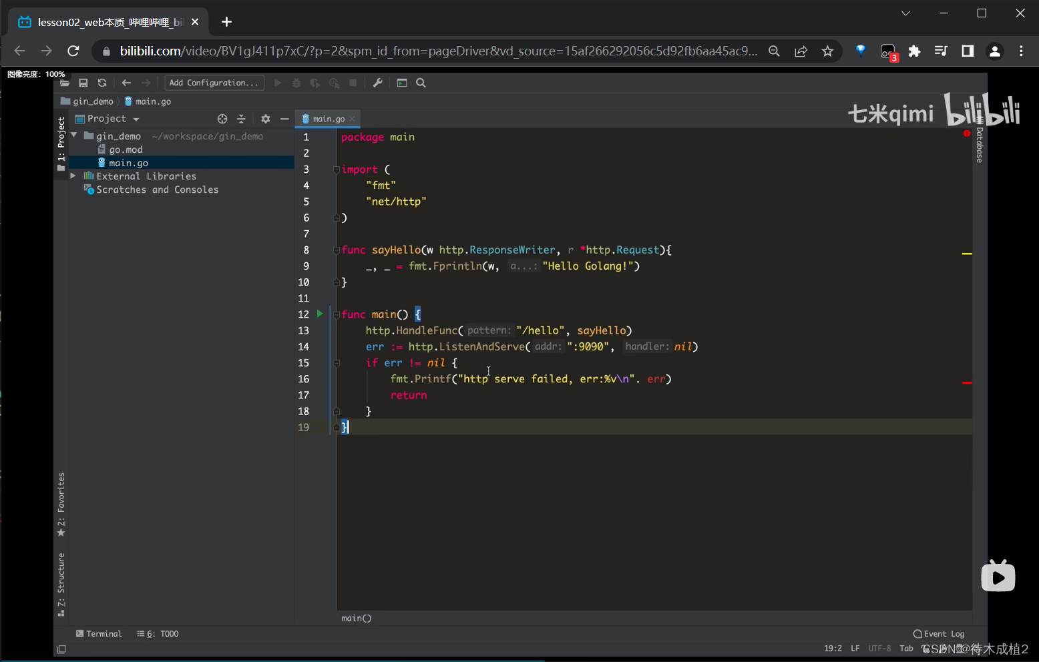Click collapse-all icon in Project panel
Image resolution: width=1039 pixels, height=662 pixels.
[x=241, y=119]
